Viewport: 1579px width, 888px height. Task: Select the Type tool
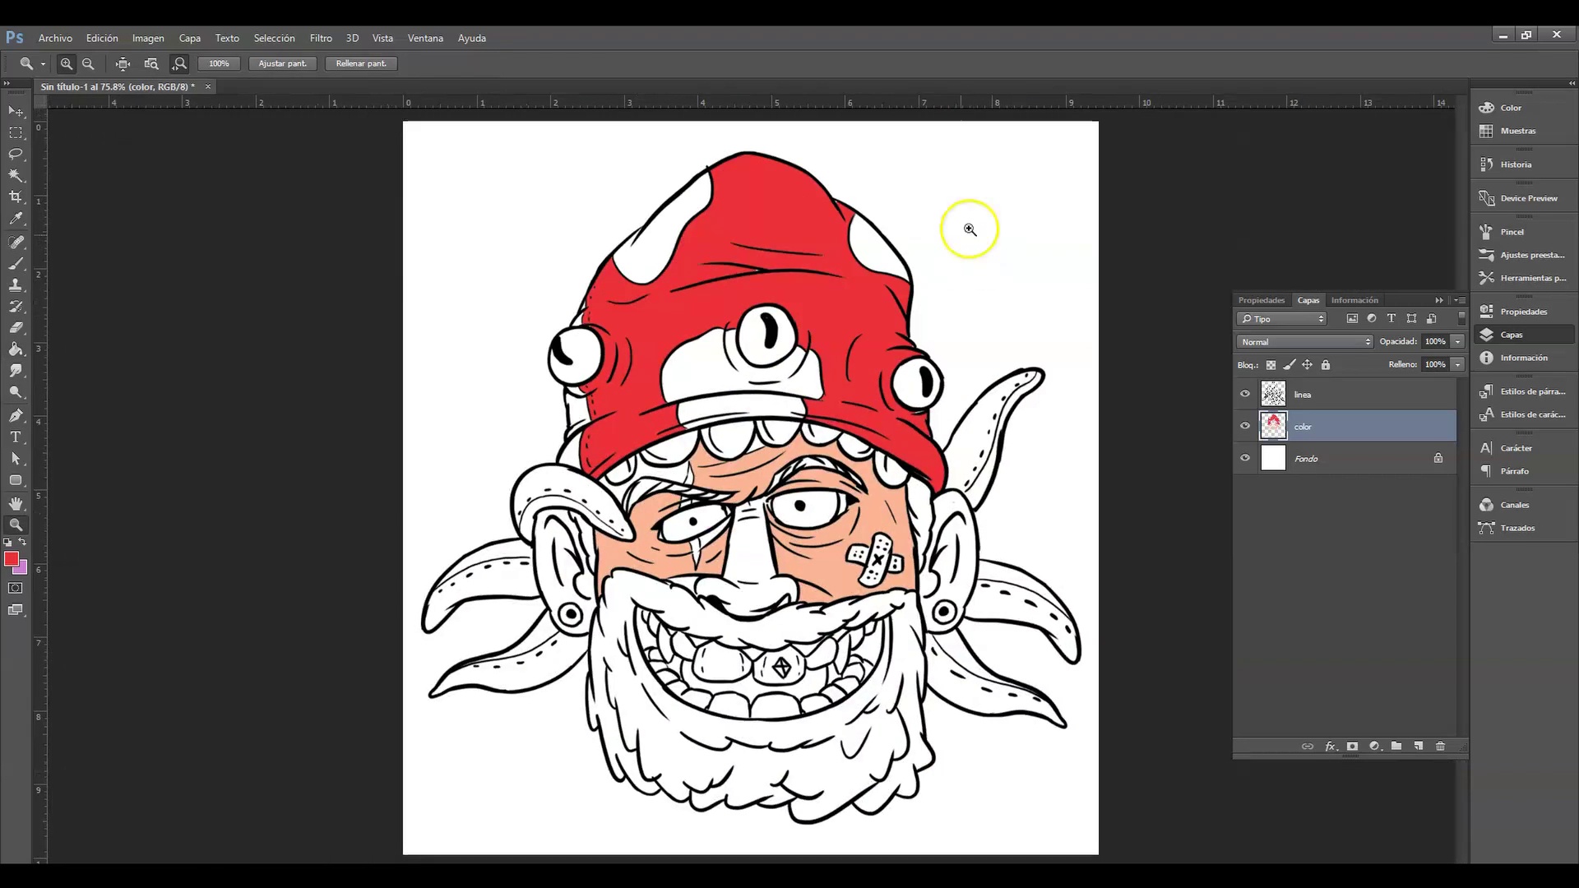tap(16, 437)
